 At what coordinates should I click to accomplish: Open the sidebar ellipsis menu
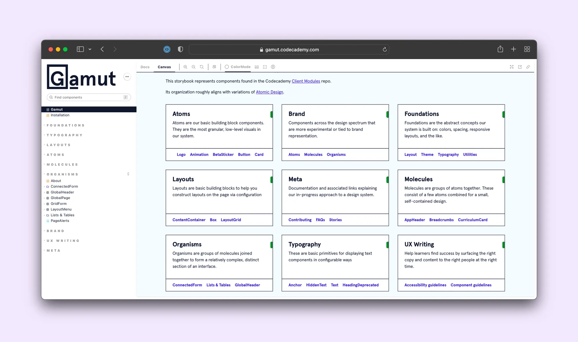(127, 77)
